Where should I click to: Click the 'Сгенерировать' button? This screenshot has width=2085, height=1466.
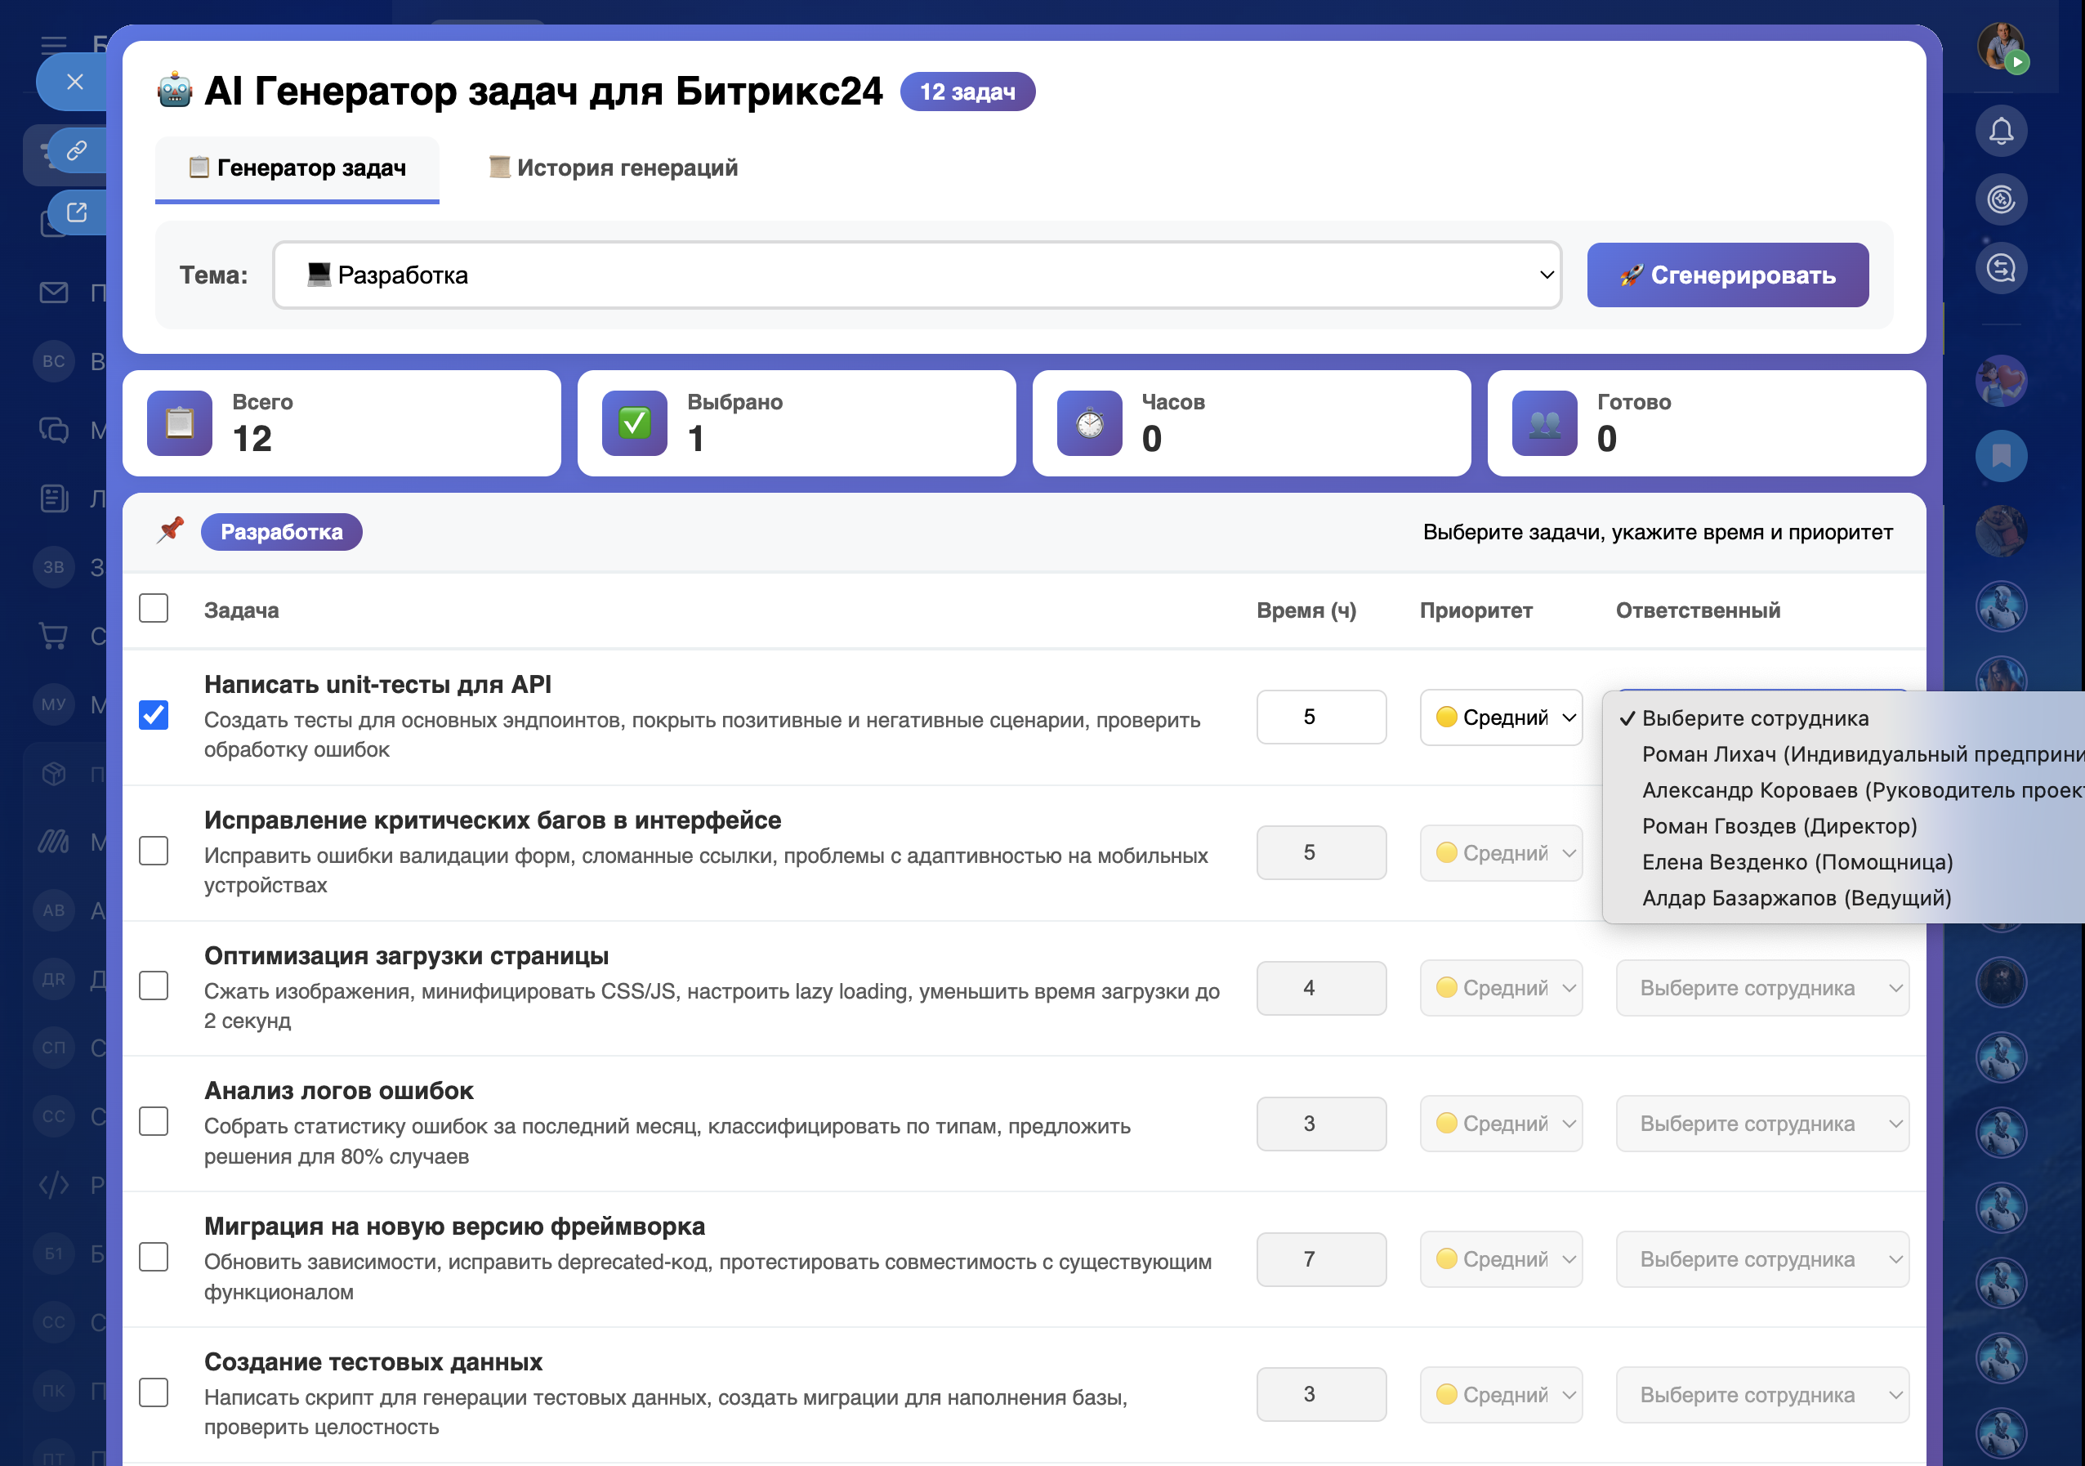[1726, 275]
